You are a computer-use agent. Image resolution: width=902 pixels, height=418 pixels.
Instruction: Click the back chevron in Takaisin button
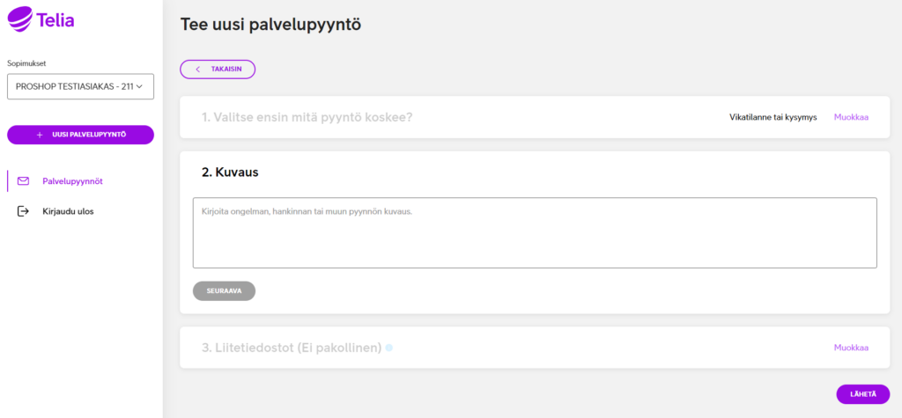pos(198,69)
